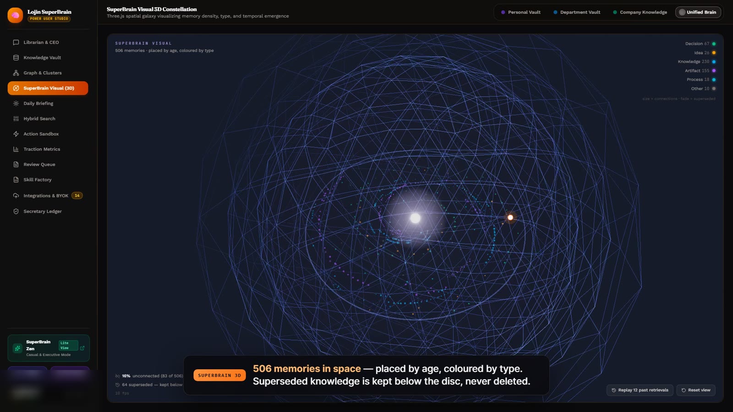Screen dimensions: 733x412
Task: Click Replay 12 past retrievals button
Action: point(640,390)
